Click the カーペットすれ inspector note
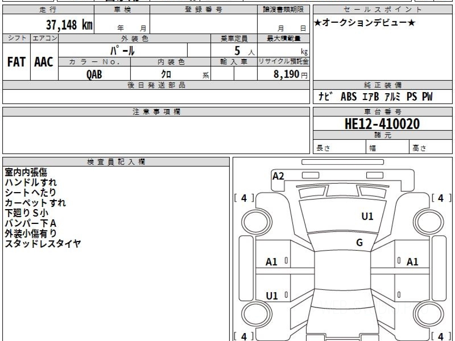Screen dimensions: 455x341 (35, 203)
